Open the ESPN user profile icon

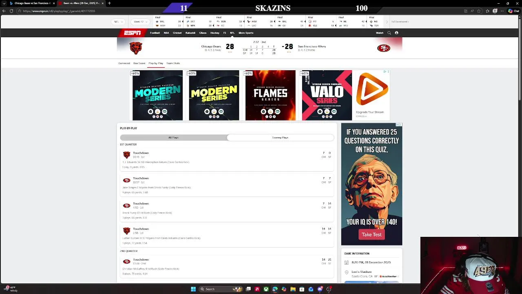coord(396,33)
